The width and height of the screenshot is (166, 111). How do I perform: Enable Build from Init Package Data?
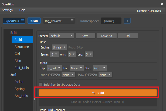(x=41, y=85)
